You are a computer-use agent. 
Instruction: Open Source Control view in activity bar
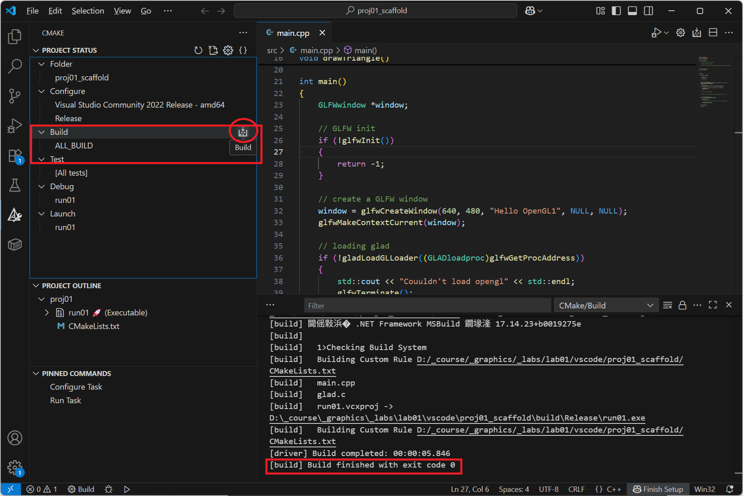coord(15,96)
